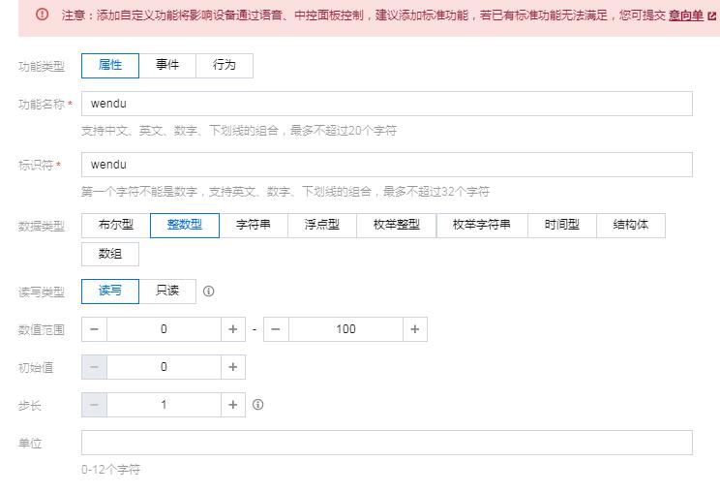
Task: Increase the initial value with plus button
Action: pyautogui.click(x=232, y=367)
